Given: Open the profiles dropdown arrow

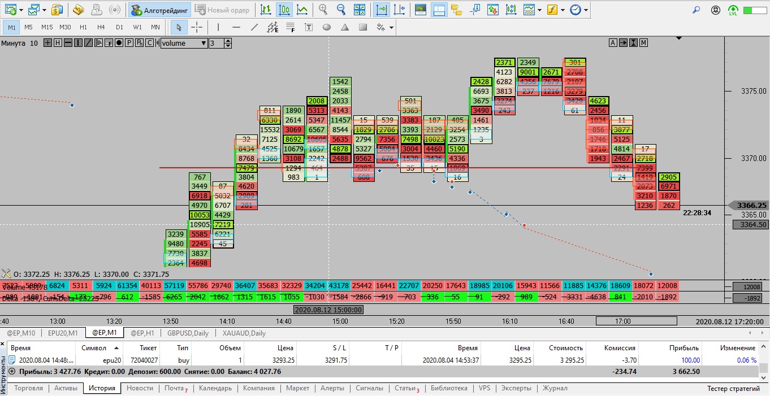Looking at the screenshot, I should [43, 10].
